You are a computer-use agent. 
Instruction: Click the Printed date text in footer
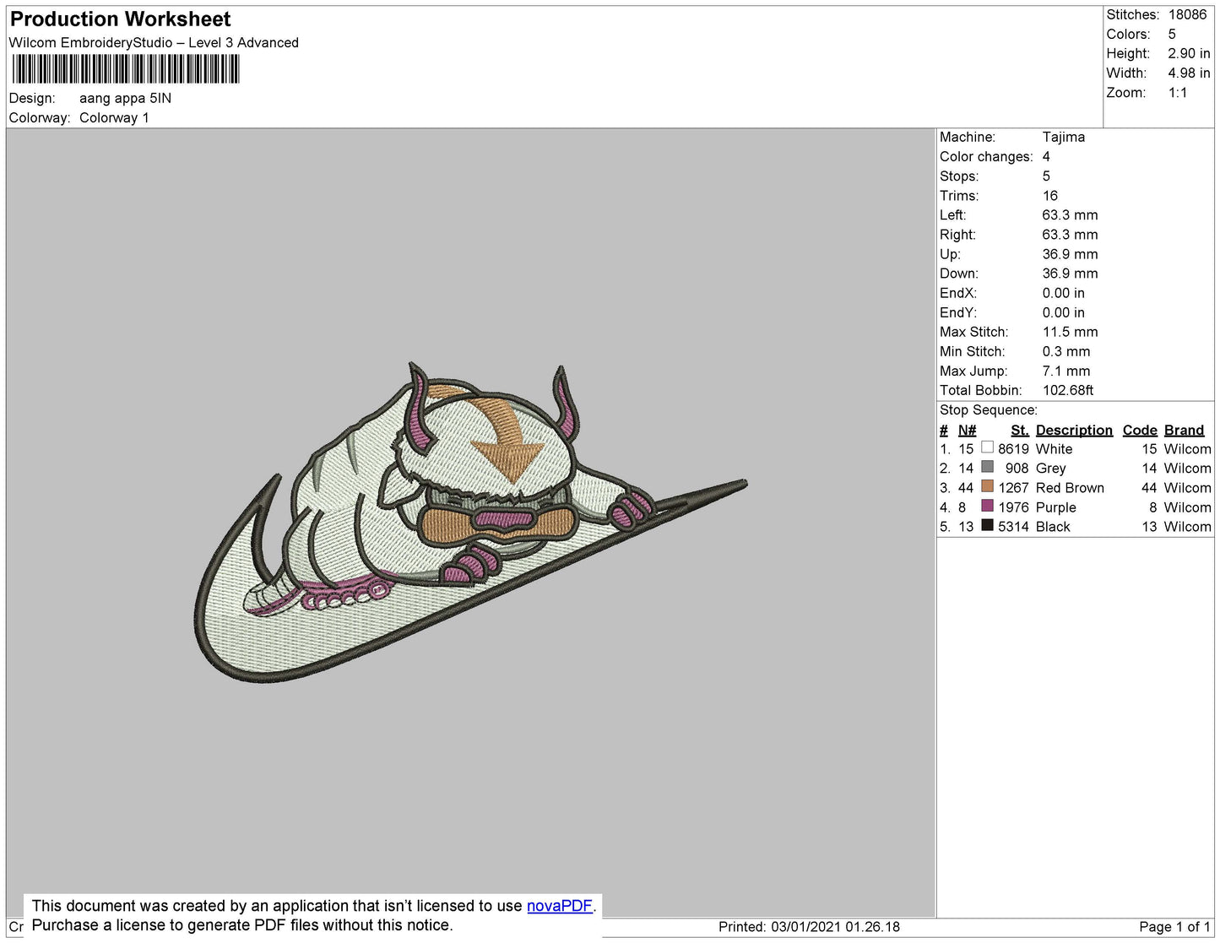pyautogui.click(x=809, y=926)
